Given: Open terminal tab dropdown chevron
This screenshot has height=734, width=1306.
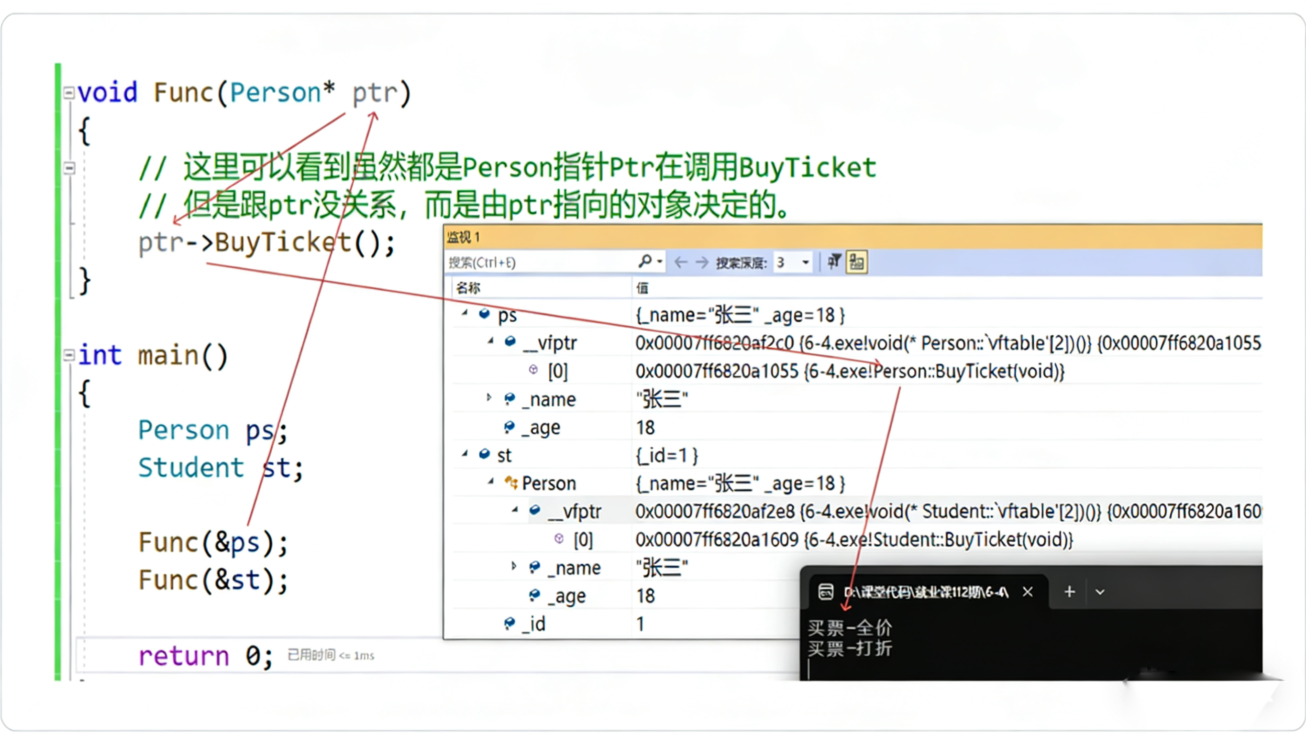Looking at the screenshot, I should [x=1100, y=592].
